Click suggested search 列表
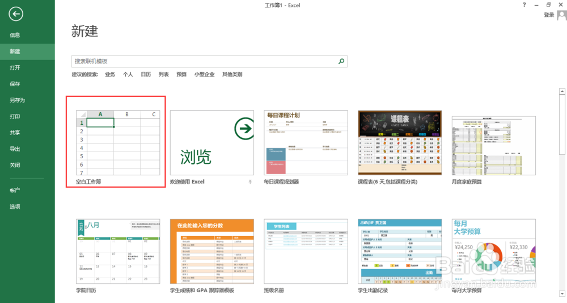This screenshot has width=567, height=303. pos(163,74)
